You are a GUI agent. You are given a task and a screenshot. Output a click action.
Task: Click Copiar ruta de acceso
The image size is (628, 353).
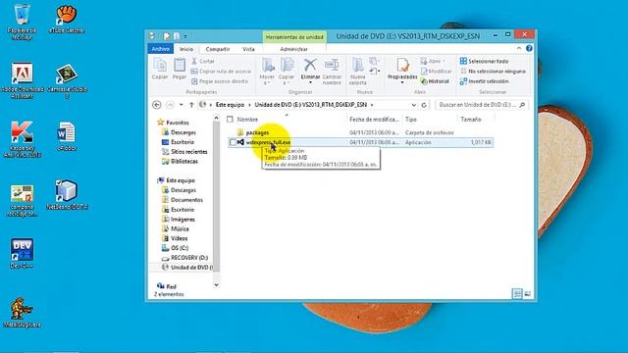click(221, 72)
